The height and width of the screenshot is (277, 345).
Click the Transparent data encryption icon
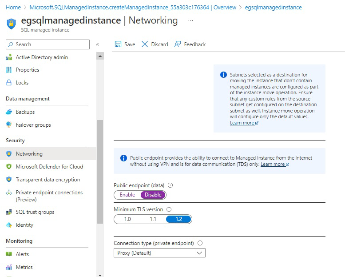tap(9, 179)
